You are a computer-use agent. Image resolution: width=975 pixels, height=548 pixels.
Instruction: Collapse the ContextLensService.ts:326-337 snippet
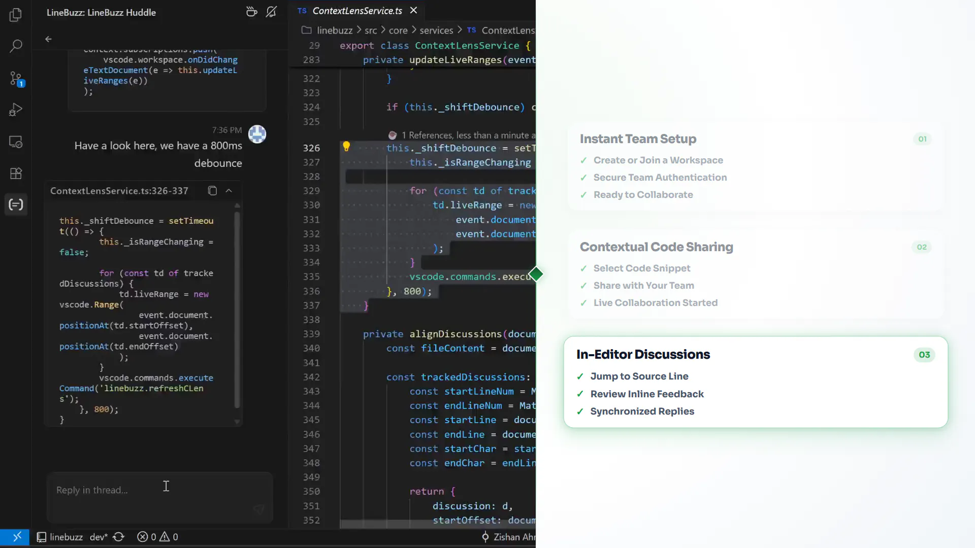pos(229,190)
